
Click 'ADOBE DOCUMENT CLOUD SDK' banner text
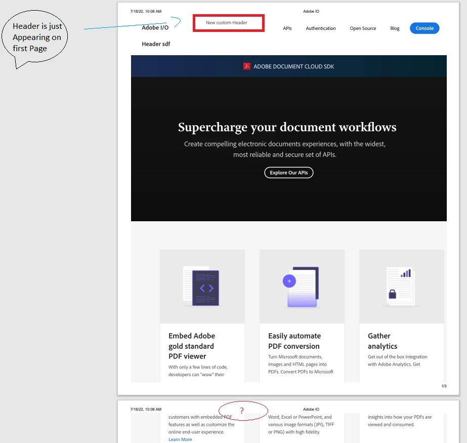tap(293, 66)
